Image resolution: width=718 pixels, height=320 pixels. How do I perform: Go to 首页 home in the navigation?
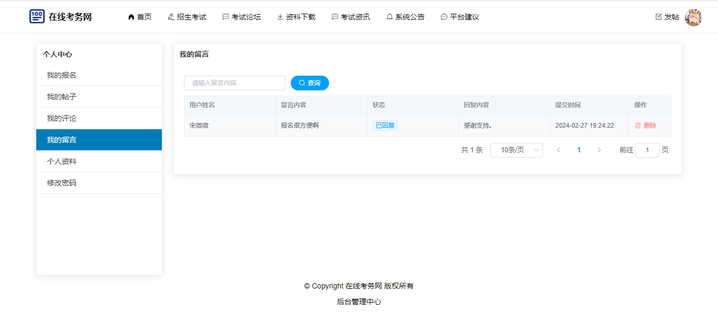click(139, 17)
